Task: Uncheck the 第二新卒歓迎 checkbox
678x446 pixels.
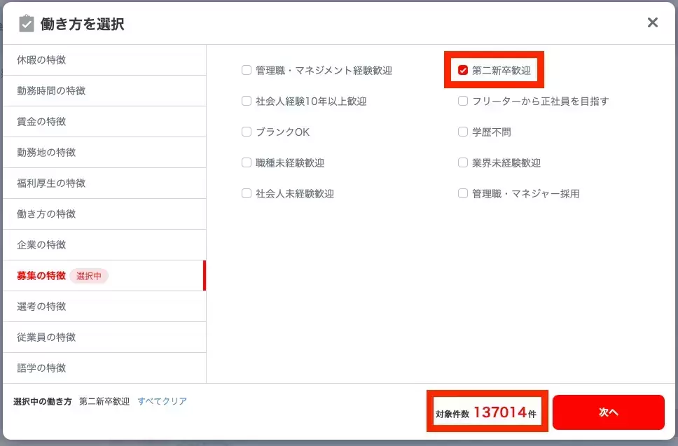Action: point(463,70)
